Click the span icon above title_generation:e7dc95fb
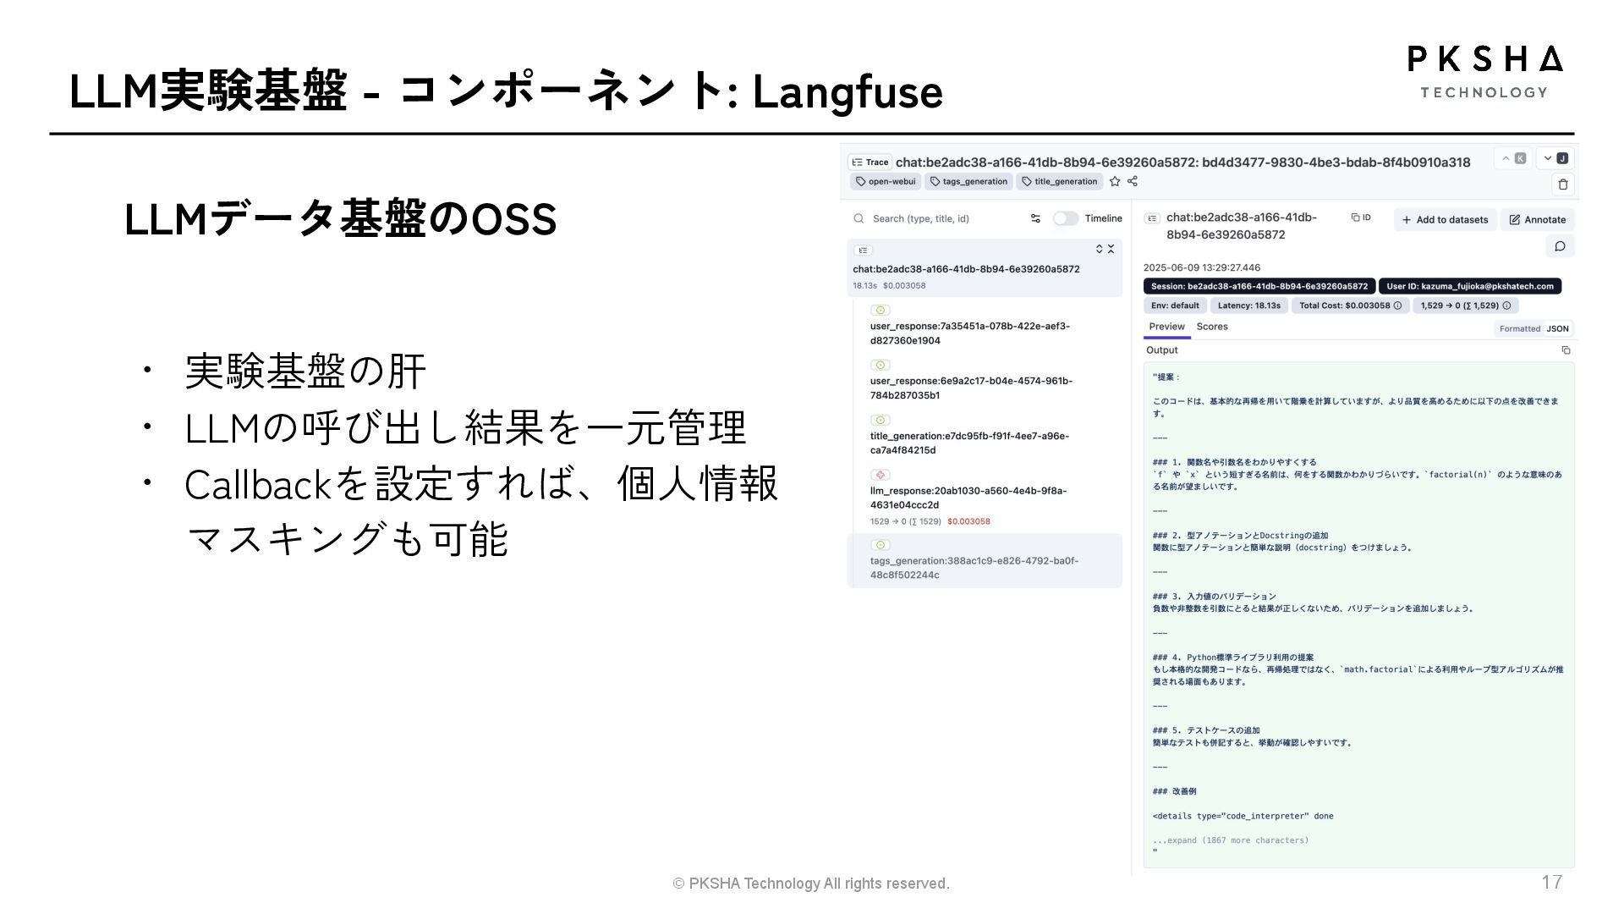1624x914 pixels. point(881,421)
